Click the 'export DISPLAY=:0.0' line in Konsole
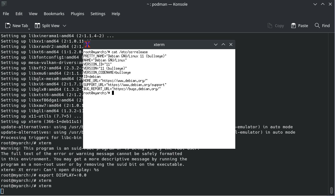 click(x=63, y=175)
